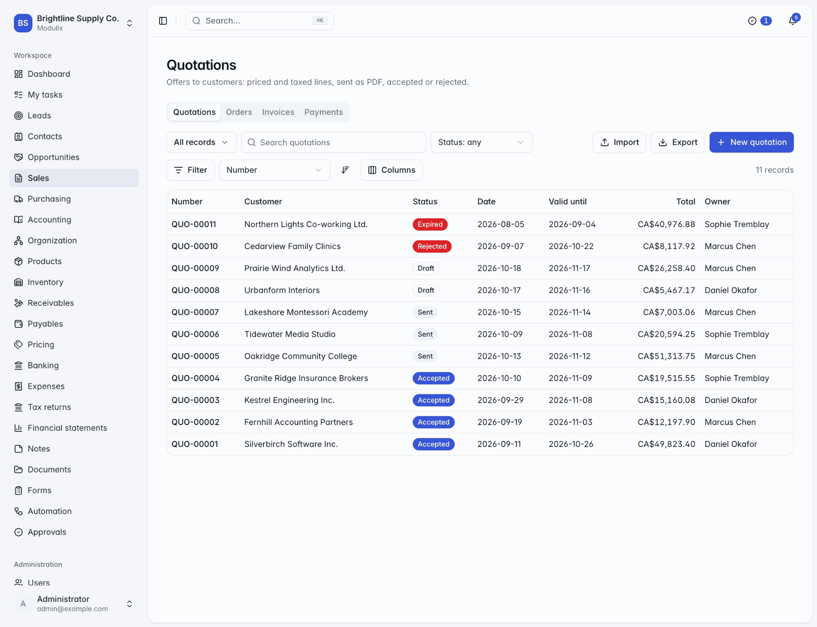Select Cedarview Family Clinics customer cell
Image resolution: width=817 pixels, height=627 pixels.
(x=292, y=246)
